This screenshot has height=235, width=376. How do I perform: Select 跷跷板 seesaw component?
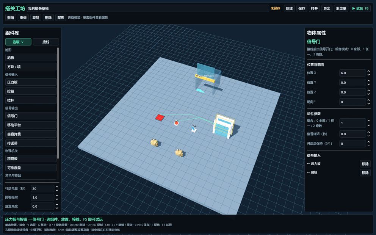click(x=31, y=158)
